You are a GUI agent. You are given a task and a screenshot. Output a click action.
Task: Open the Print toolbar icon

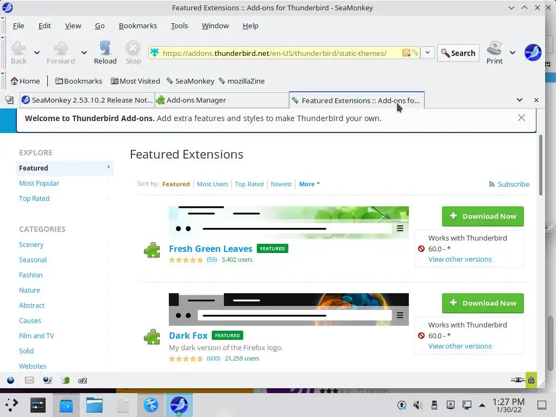[494, 48]
